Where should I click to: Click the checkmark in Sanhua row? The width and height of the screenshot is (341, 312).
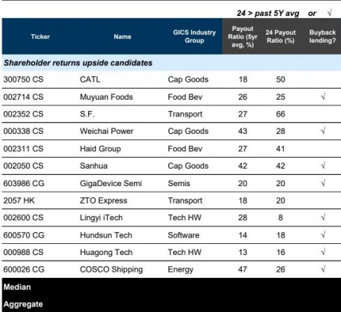(x=323, y=166)
